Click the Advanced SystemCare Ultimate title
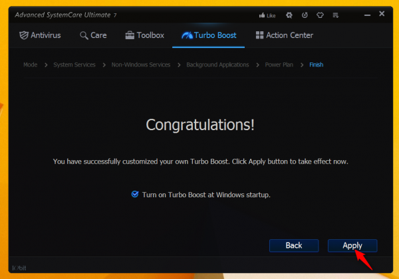This screenshot has height=279, width=399. pos(66,15)
